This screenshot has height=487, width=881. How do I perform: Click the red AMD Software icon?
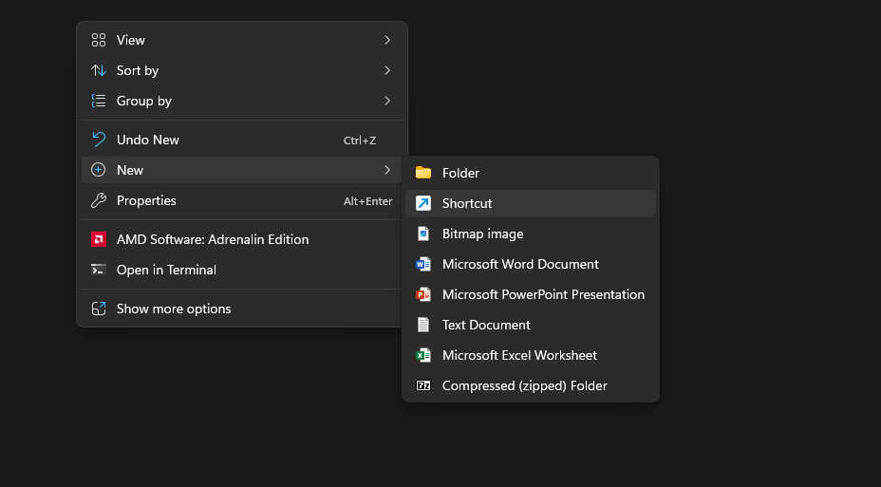99,239
